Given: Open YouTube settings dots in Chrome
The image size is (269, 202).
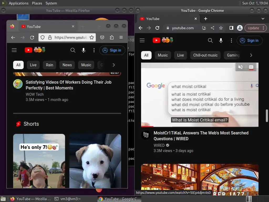Looking at the screenshot, I should coord(231,41).
